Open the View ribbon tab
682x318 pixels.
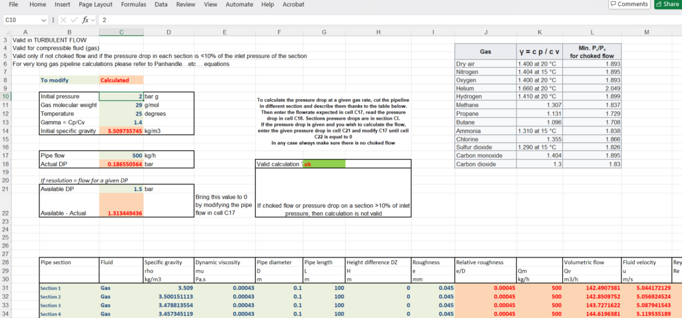(210, 5)
